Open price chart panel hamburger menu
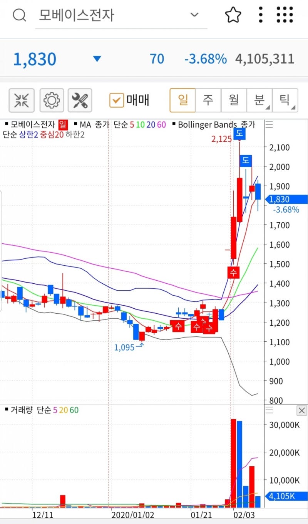The width and height of the screenshot is (308, 524). tap(269, 125)
